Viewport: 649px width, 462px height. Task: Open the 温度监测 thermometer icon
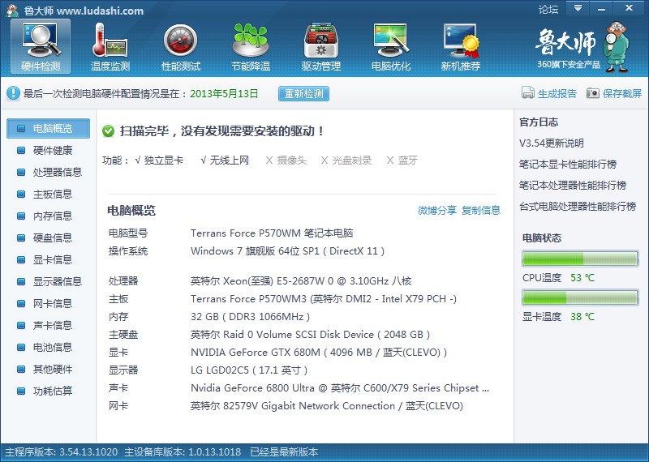pyautogui.click(x=110, y=47)
